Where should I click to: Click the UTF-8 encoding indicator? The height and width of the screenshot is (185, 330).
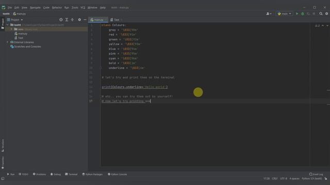click(x=284, y=178)
